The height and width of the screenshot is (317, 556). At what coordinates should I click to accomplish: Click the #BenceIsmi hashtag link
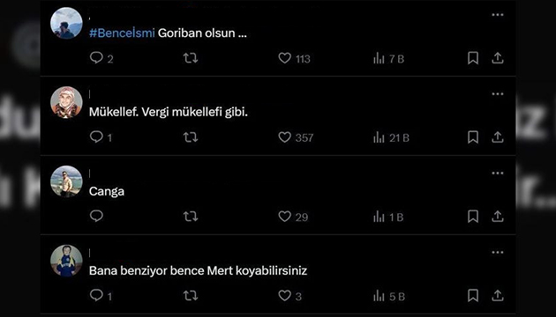pos(122,33)
